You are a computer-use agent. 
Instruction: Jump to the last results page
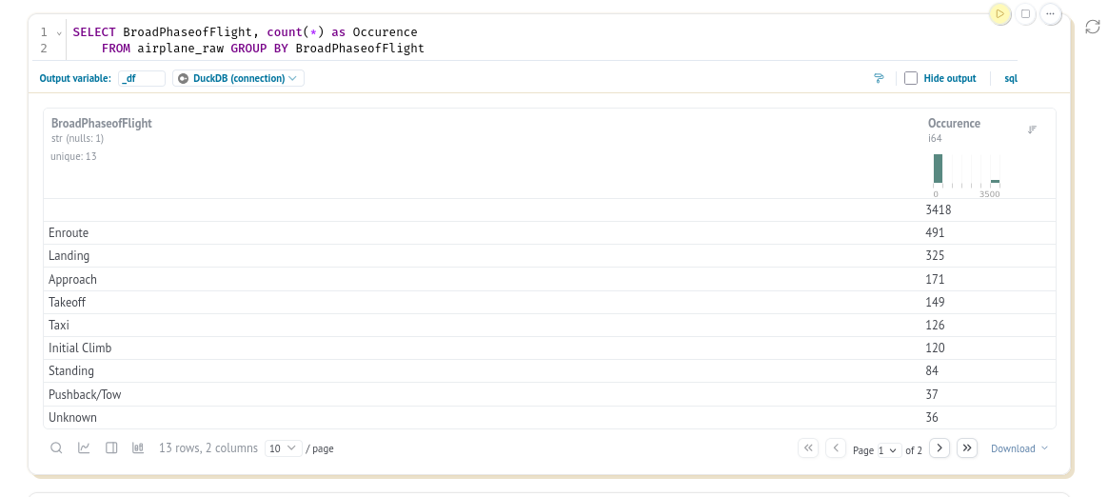coord(967,447)
